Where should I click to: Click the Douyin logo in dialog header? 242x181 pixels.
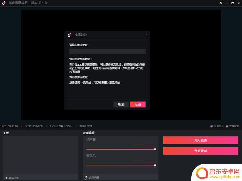[70, 35]
